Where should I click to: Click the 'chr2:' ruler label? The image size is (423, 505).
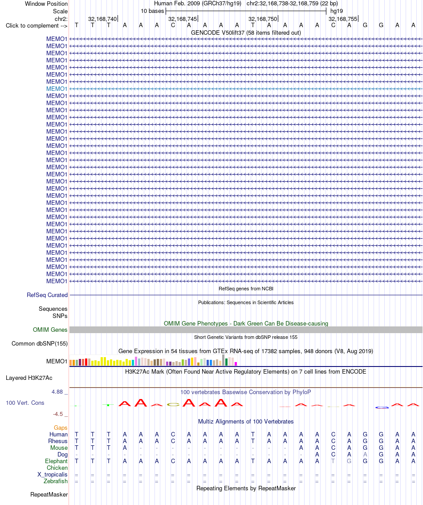[x=61, y=19]
